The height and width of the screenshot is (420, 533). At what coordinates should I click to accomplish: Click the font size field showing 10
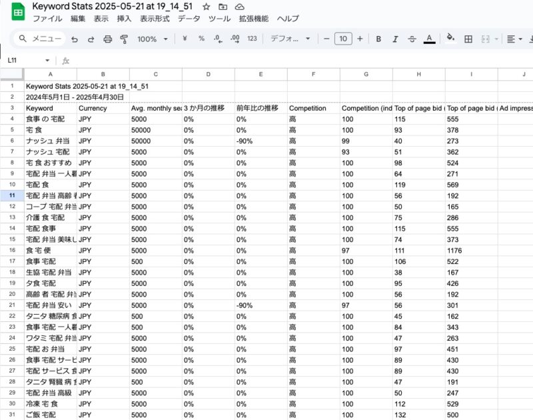pyautogui.click(x=343, y=39)
